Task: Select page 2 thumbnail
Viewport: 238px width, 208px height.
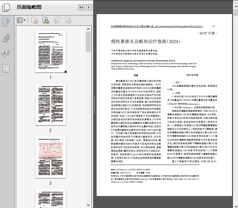Action: (x=50, y=104)
